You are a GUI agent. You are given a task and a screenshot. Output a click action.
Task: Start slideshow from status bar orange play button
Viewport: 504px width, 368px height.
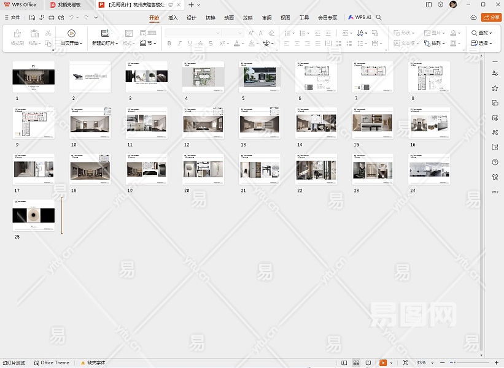[x=383, y=363]
